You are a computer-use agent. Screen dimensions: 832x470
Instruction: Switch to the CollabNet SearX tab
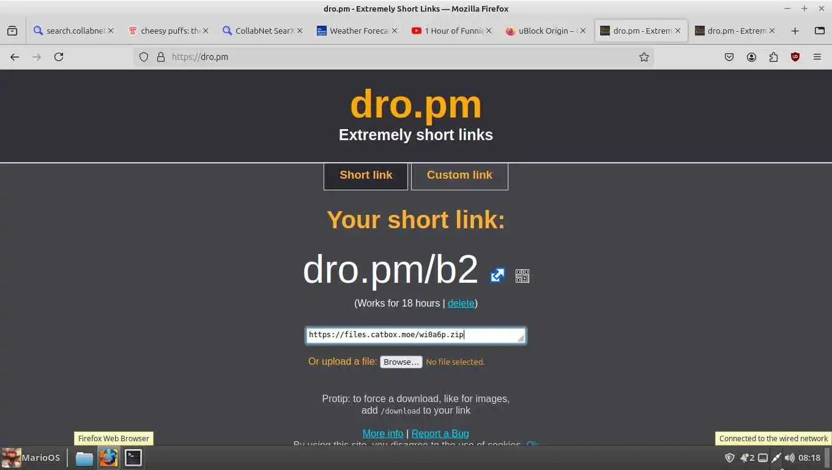point(262,31)
